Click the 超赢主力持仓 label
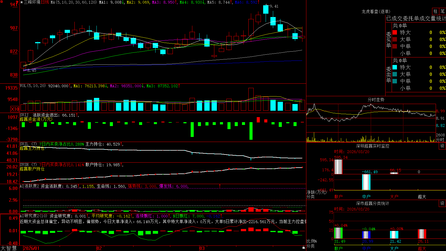Screen dimensions: 446x251 pyautogui.click(x=32, y=148)
